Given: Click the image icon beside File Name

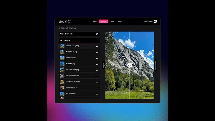Looking at the screenshot, I should (x=61, y=40).
